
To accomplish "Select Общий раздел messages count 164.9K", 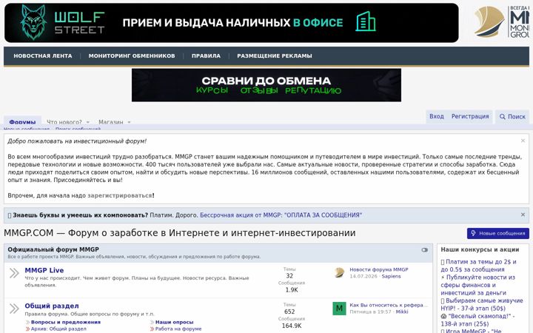I will click(x=292, y=326).
